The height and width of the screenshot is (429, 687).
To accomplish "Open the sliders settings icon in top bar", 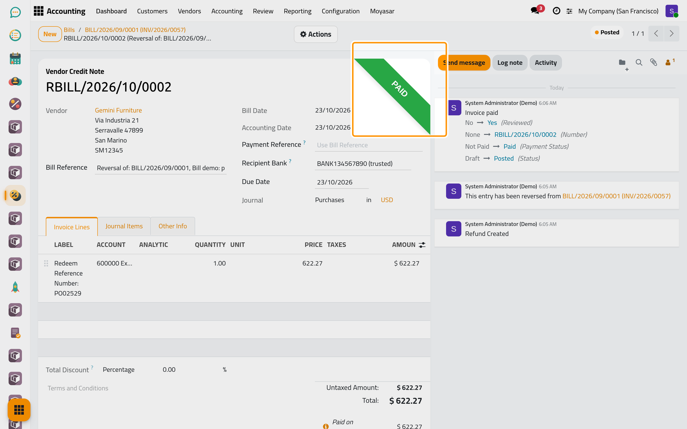I will tap(569, 11).
